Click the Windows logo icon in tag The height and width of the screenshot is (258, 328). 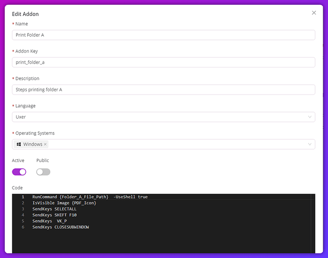coord(19,144)
